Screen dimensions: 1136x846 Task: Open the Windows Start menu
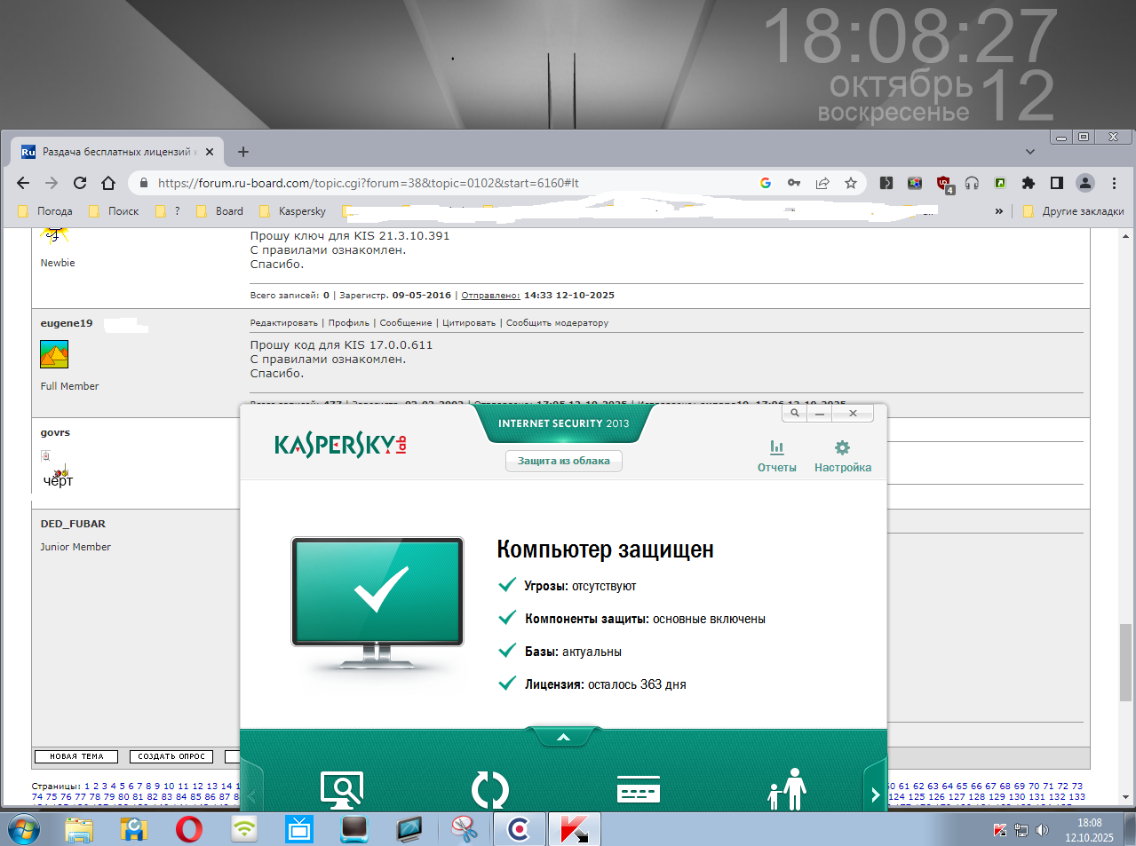(x=24, y=830)
